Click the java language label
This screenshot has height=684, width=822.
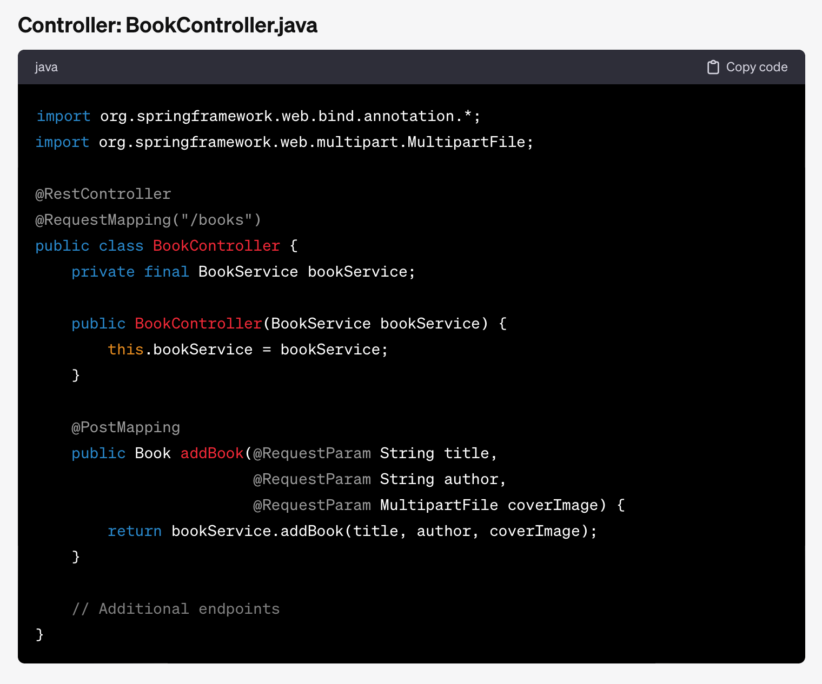47,67
